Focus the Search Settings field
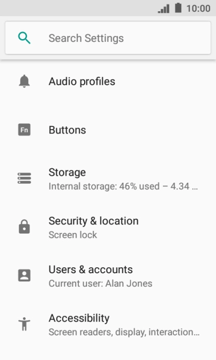The width and height of the screenshot is (216, 360). [108, 38]
